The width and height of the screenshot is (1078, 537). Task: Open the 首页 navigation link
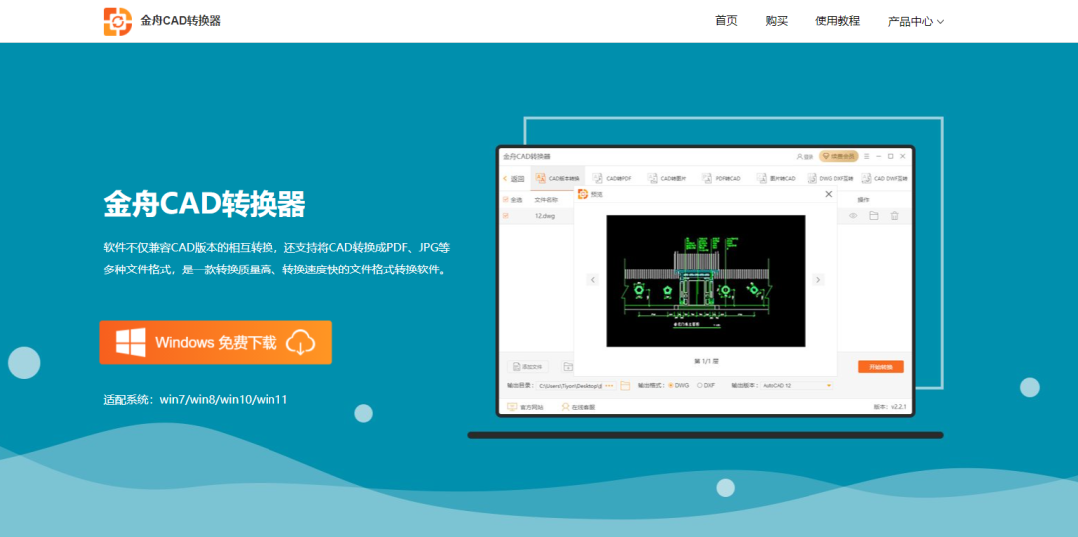point(726,21)
